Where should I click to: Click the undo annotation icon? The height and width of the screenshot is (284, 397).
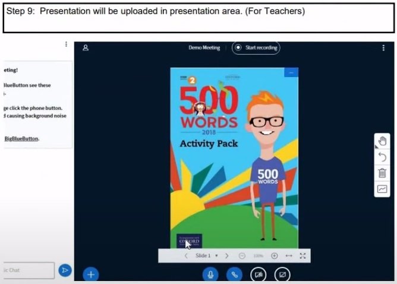[382, 157]
